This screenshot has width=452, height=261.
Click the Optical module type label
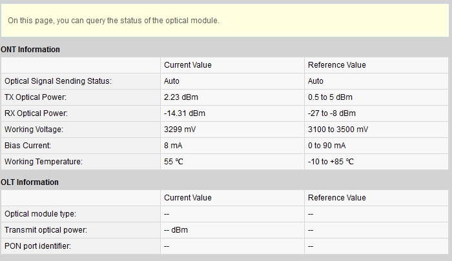[x=40, y=214]
